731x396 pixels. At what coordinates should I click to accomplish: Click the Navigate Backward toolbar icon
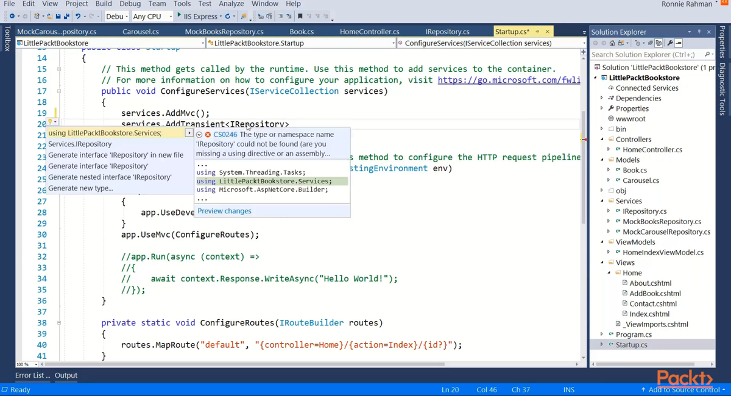(x=12, y=16)
